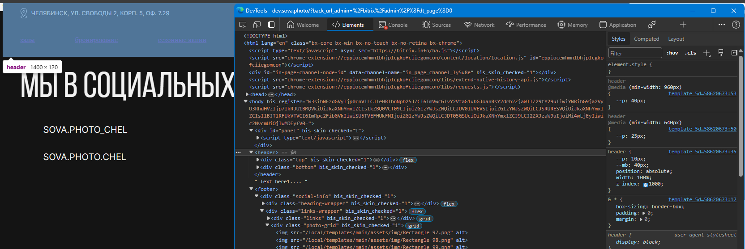Toggle the .cls element classes panel
745x249 pixels.
coord(690,53)
